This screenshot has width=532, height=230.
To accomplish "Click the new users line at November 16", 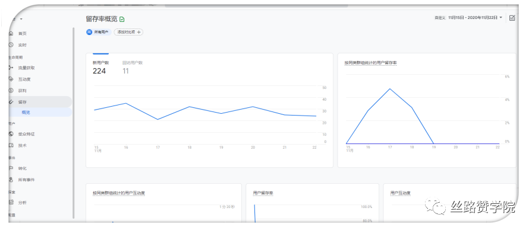I will coord(126,103).
